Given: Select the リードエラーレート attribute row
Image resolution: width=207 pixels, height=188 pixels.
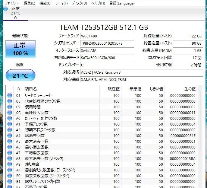Looking at the screenshot, I should pyautogui.click(x=101, y=95).
